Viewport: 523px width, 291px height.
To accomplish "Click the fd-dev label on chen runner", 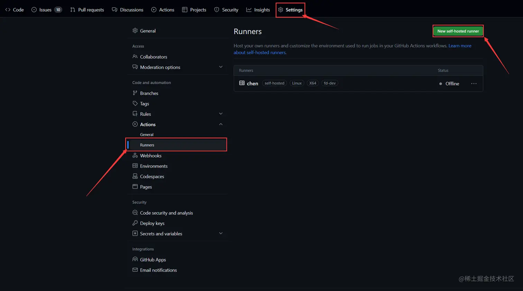I will pyautogui.click(x=330, y=83).
